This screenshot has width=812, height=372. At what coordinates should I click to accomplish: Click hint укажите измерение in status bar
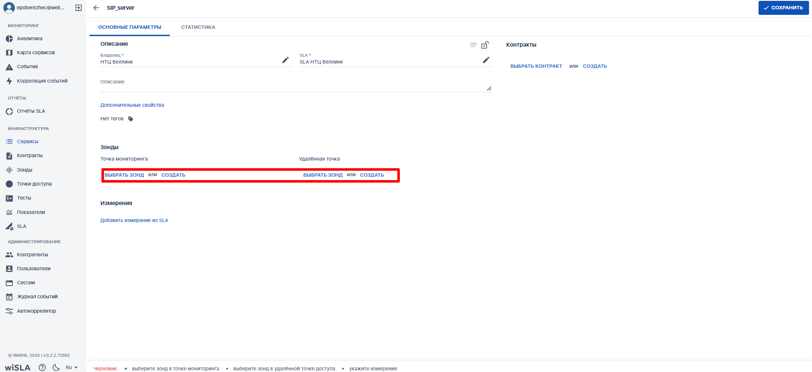(373, 369)
